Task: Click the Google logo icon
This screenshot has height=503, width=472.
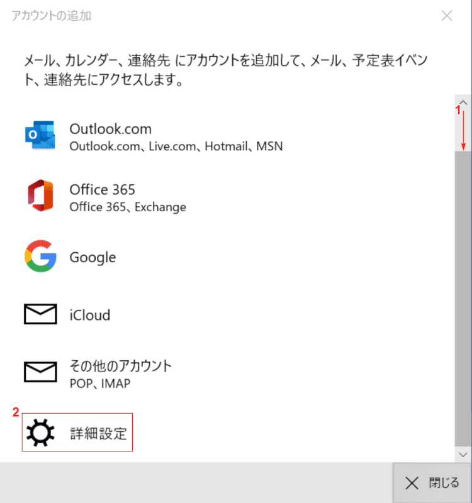Action: click(40, 256)
